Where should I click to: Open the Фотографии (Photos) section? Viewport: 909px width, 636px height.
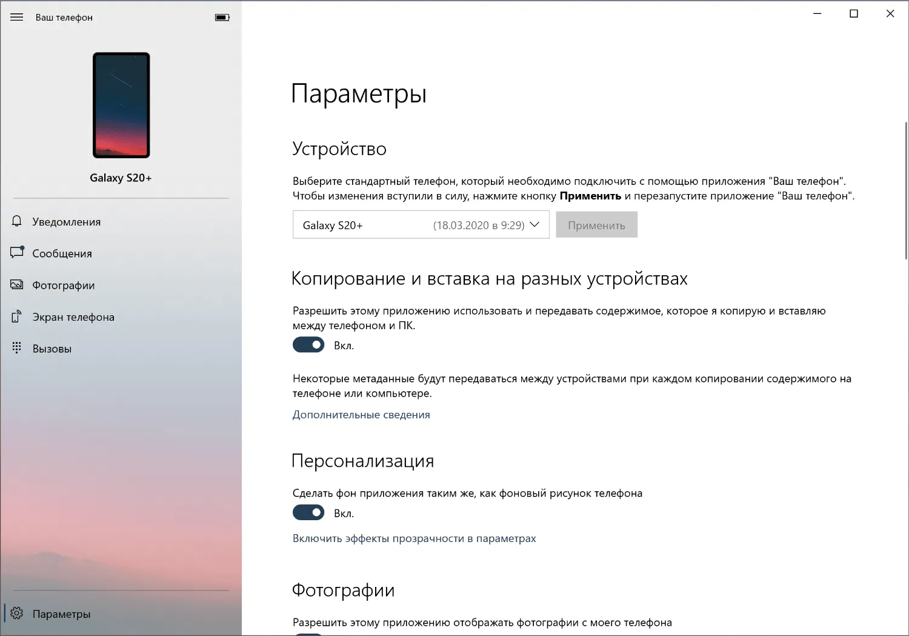[63, 284]
